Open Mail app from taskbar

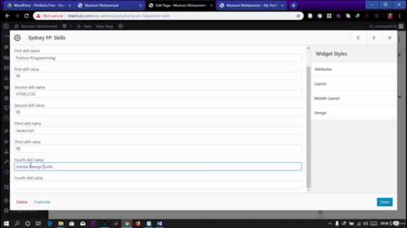(x=83, y=224)
